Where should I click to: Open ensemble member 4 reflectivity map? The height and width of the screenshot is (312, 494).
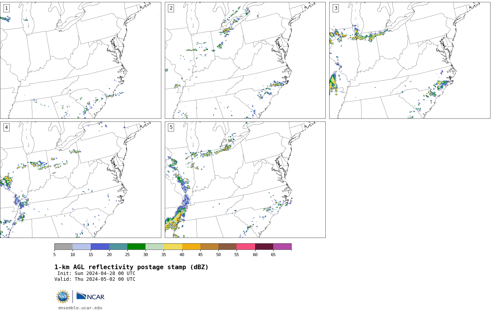(x=80, y=180)
